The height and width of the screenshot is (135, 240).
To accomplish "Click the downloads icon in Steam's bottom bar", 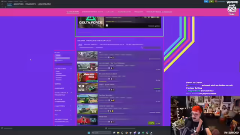I will coord(106,128).
